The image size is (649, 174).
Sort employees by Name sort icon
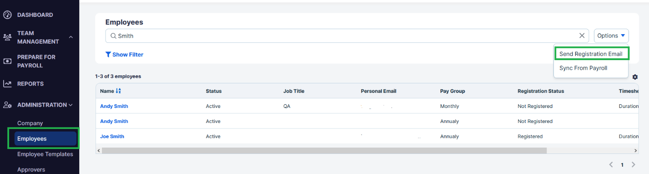tap(118, 91)
